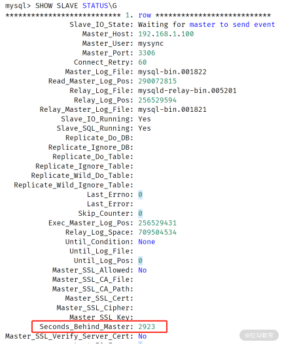Select Master_Log_File value mysql-bin.001822
282x344 pixels.
coord(172,72)
